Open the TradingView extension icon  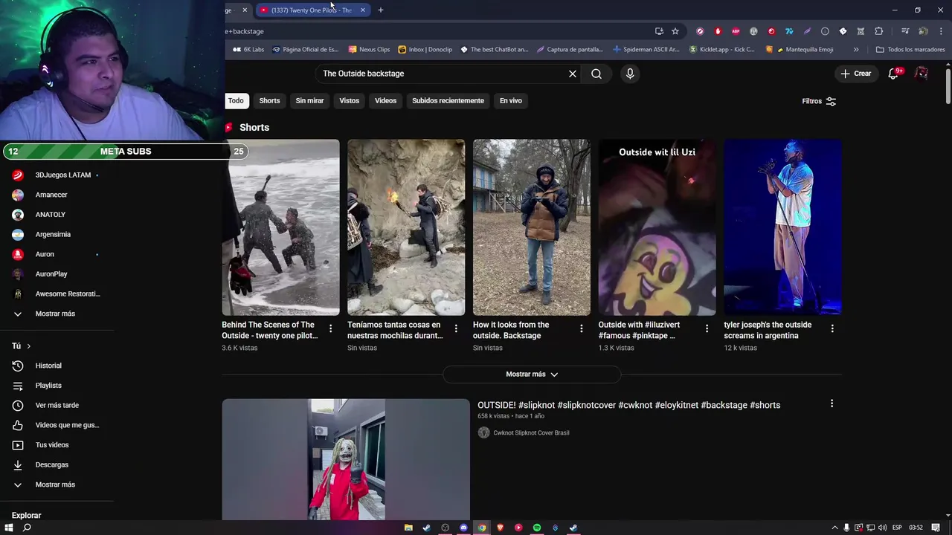[789, 31]
